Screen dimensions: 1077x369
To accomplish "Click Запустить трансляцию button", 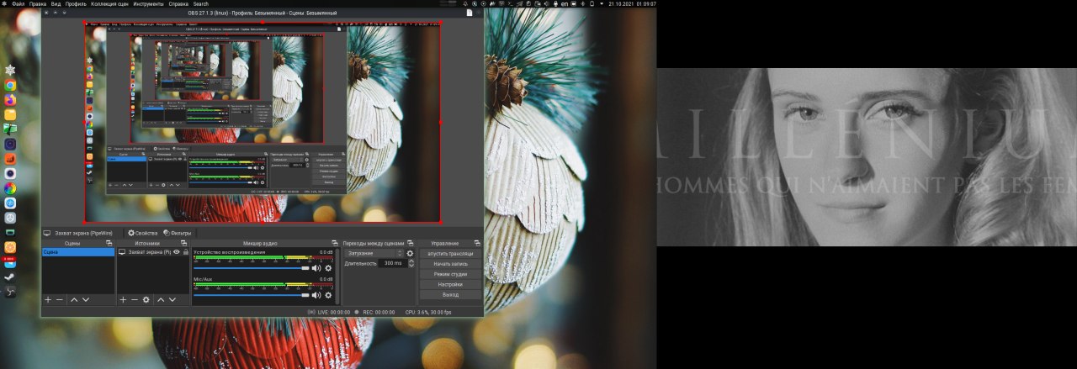I will click(x=450, y=253).
